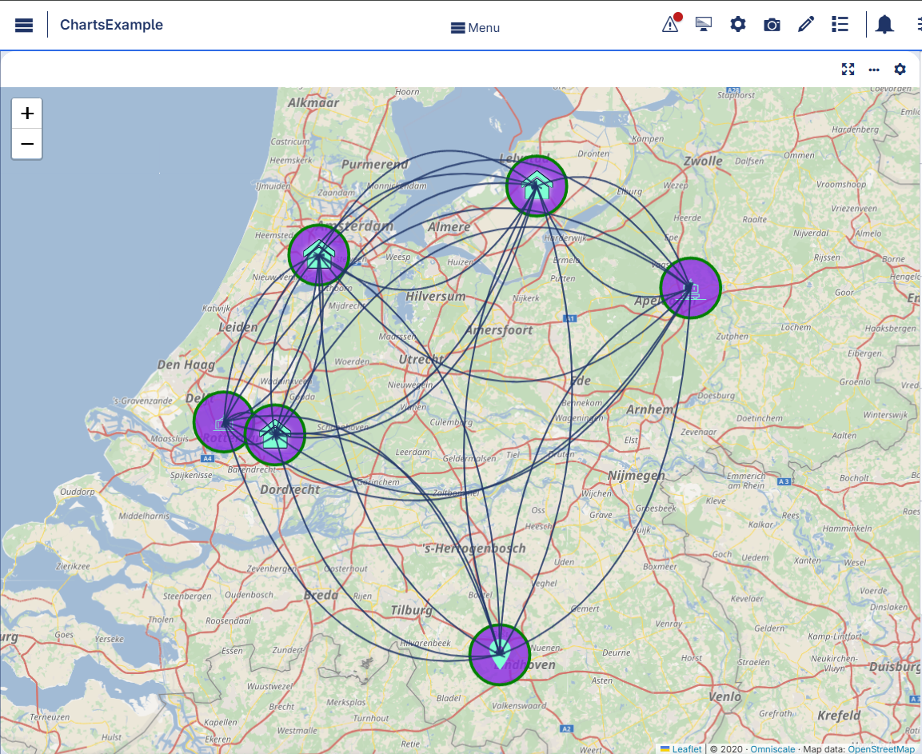Open application settings via the gear icon

pyautogui.click(x=737, y=24)
